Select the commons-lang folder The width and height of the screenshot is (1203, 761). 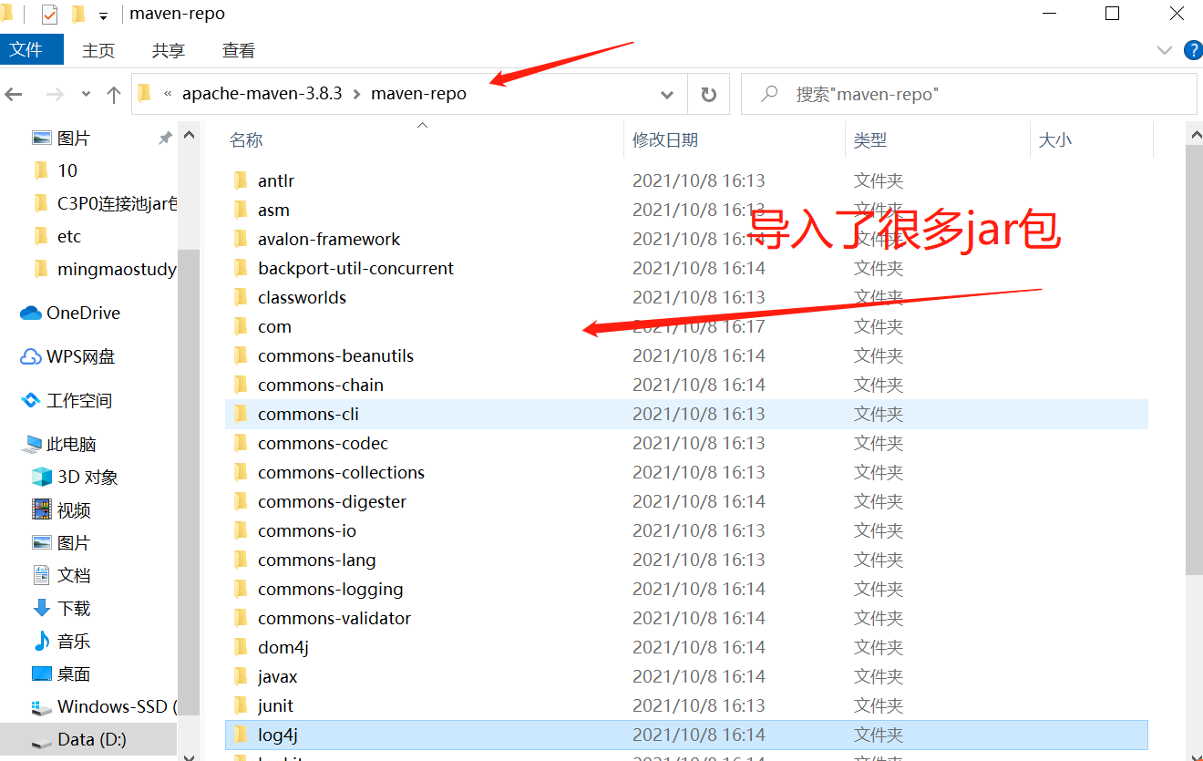686,560
